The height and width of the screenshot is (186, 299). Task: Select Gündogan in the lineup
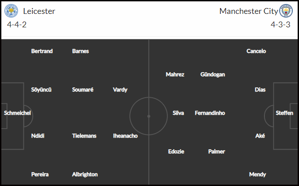(x=213, y=74)
